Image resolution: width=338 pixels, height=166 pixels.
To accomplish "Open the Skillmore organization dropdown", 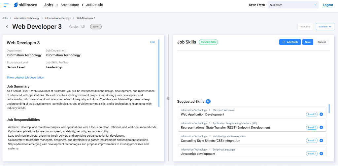I will [293, 5].
